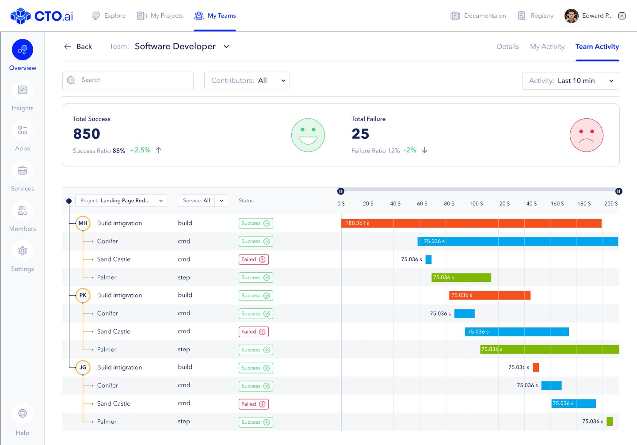Select PK Palmer green timeline bar
Image resolution: width=637 pixels, height=445 pixels.
pyautogui.click(x=549, y=350)
